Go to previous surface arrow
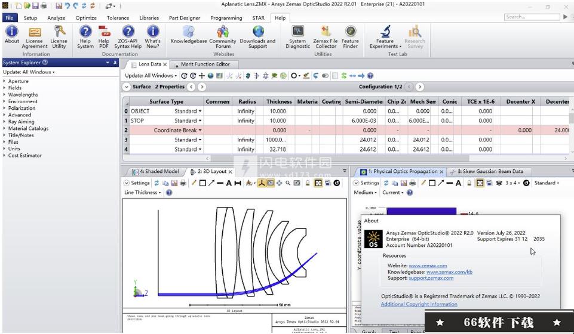Viewport: 574px width, 334px height. [192, 87]
